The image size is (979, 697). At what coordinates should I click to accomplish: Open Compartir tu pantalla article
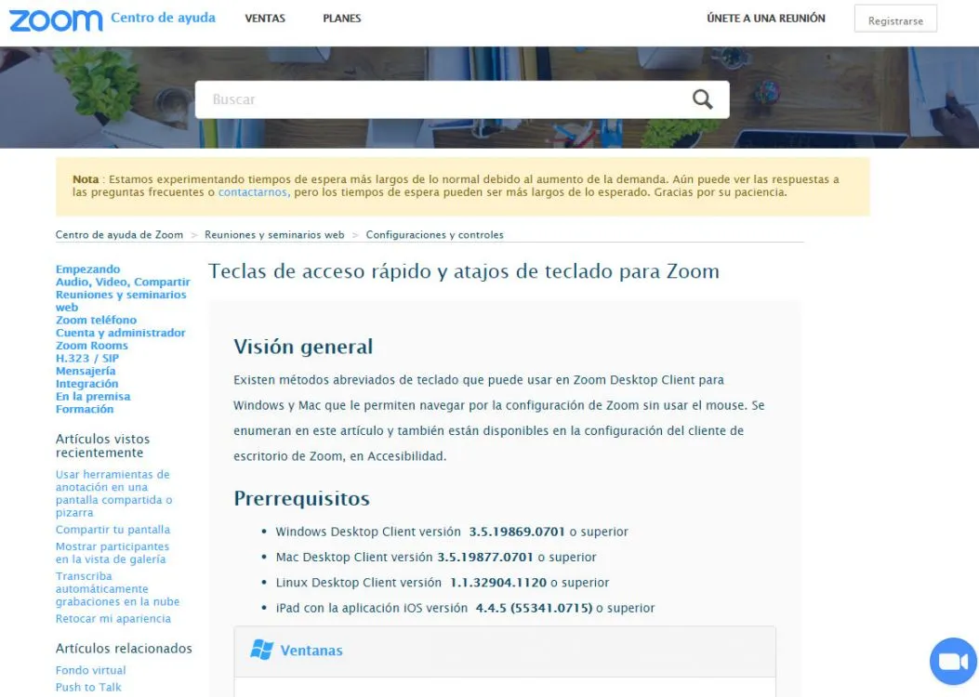(x=113, y=529)
